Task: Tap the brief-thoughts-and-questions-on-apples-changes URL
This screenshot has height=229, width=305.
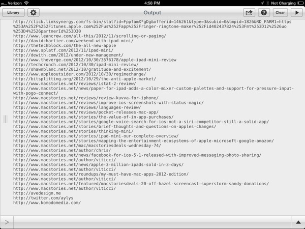Action: pos(115,127)
